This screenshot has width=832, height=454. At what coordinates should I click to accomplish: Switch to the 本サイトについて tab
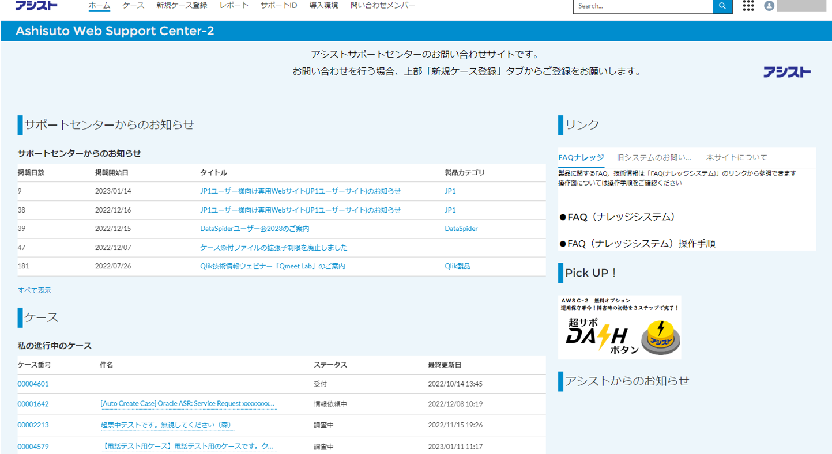click(x=736, y=157)
